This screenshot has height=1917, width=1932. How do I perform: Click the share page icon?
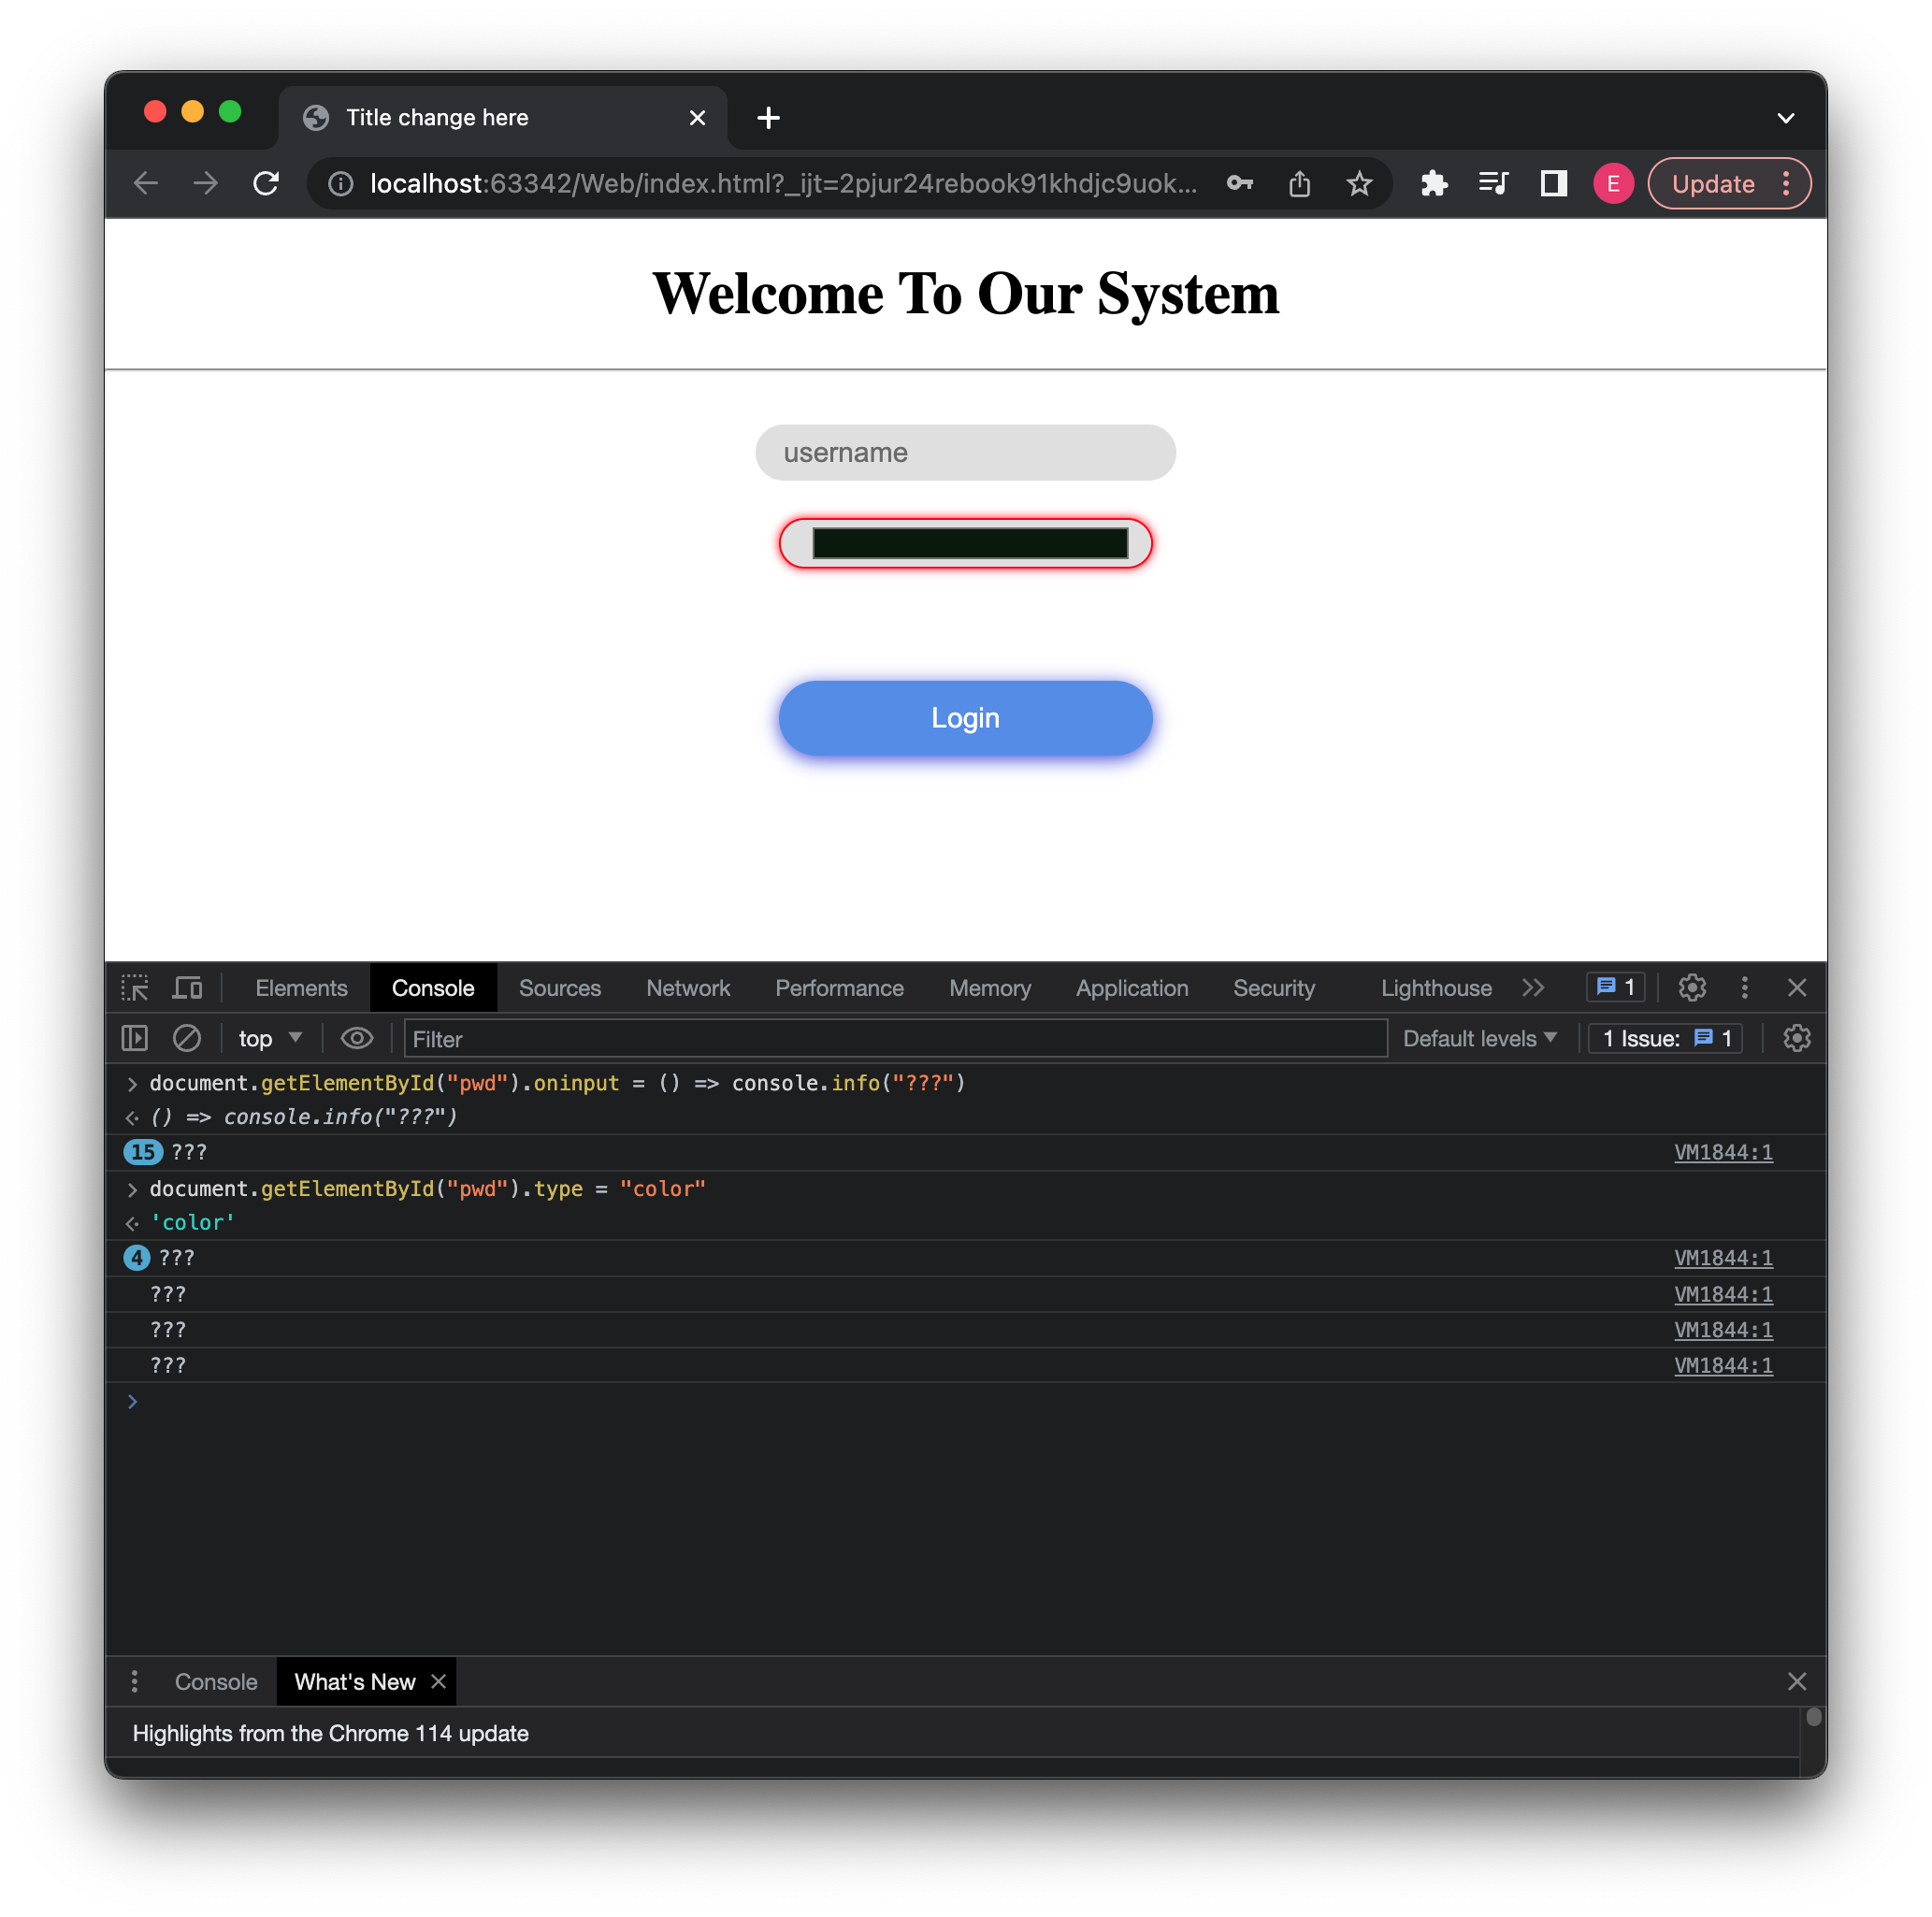tap(1300, 183)
